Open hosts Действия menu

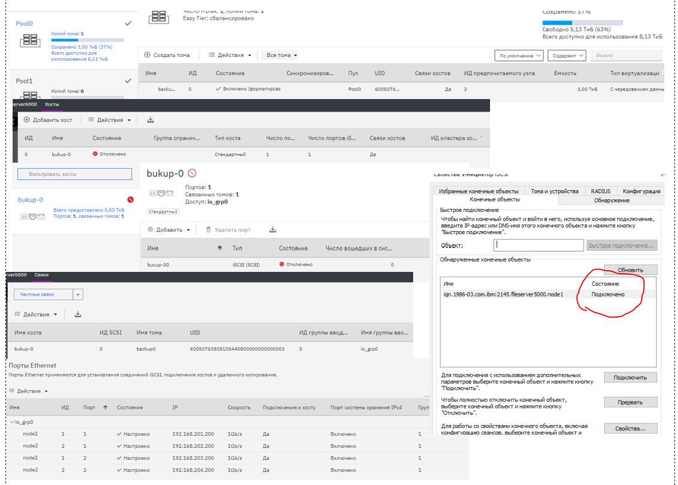pyautogui.click(x=109, y=119)
